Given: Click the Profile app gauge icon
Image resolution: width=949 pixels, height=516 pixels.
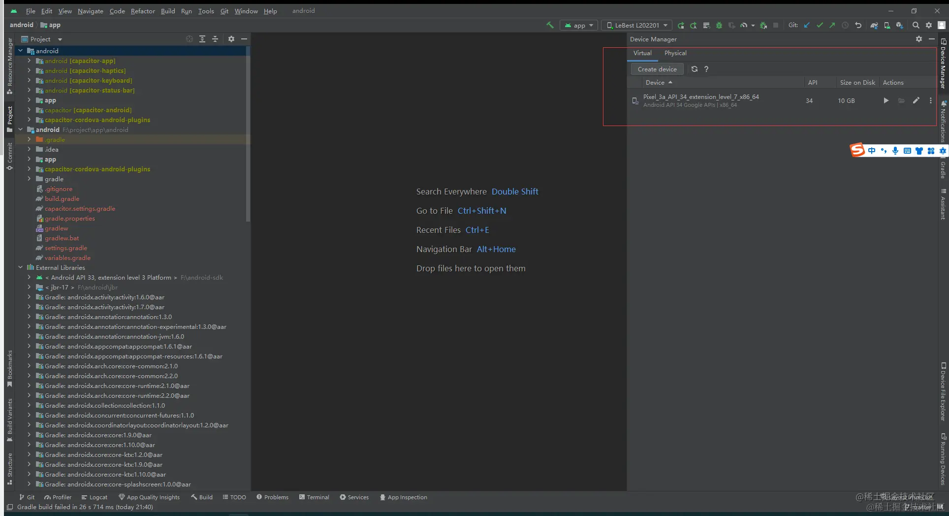Looking at the screenshot, I should 744,25.
